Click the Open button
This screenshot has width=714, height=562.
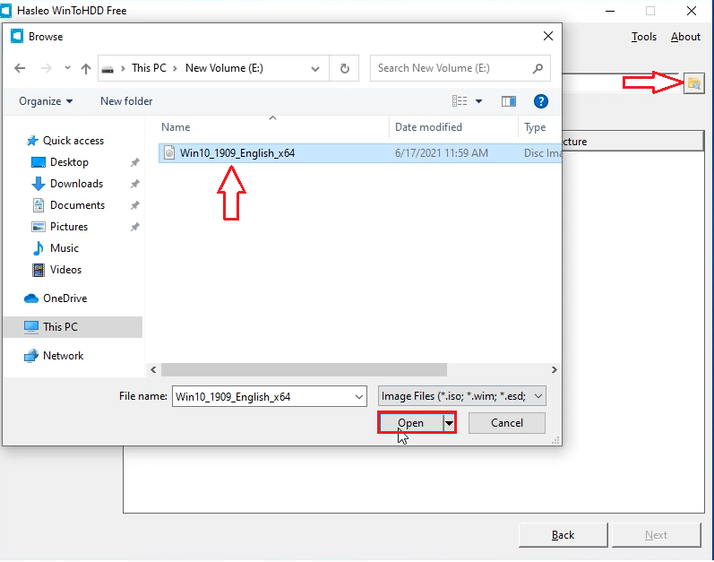click(411, 423)
